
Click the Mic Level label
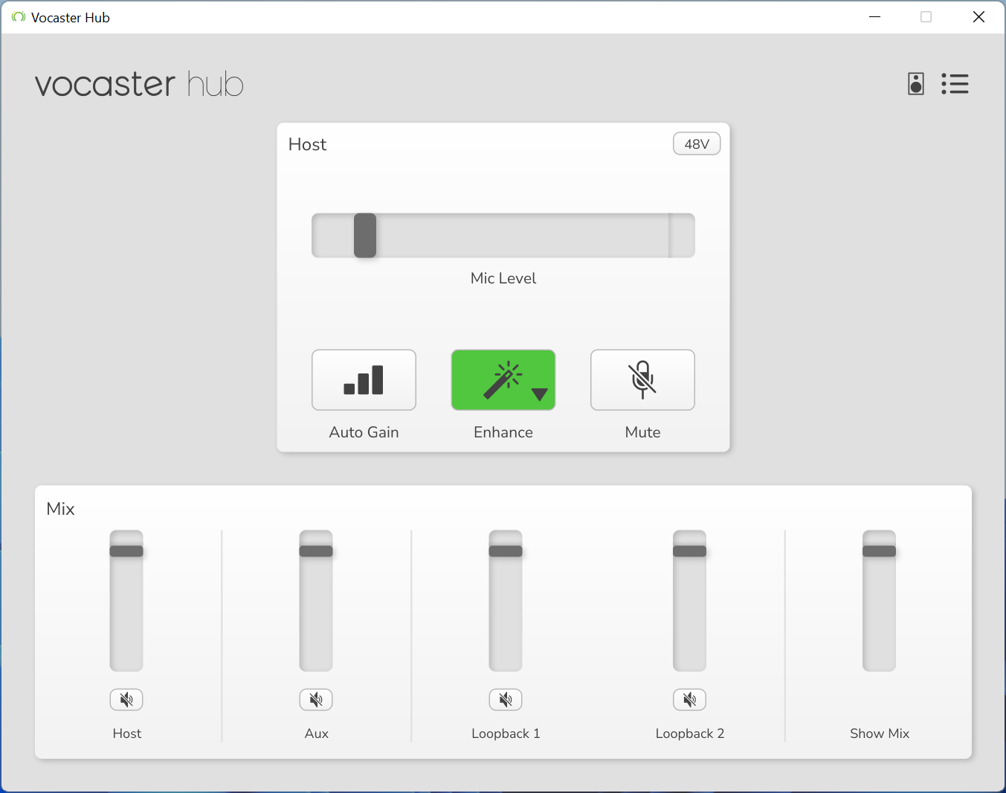tap(503, 278)
